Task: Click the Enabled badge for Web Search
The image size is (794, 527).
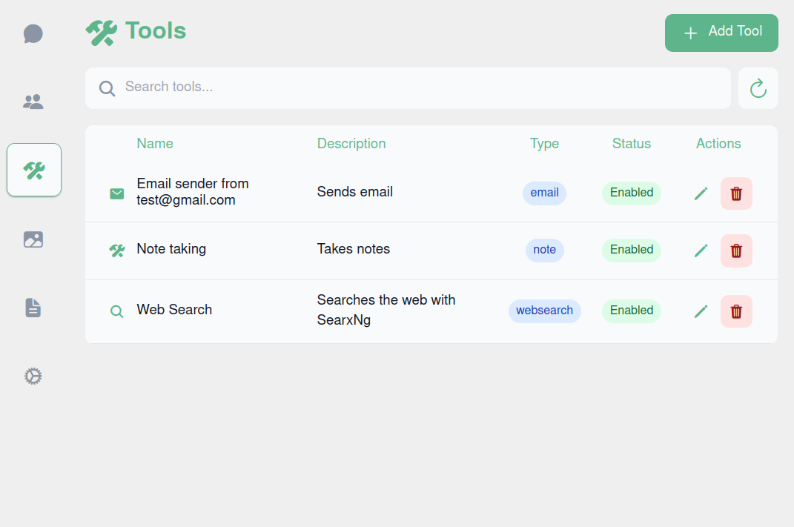Action: (631, 311)
